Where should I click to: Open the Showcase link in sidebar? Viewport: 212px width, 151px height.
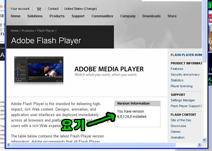(178, 126)
